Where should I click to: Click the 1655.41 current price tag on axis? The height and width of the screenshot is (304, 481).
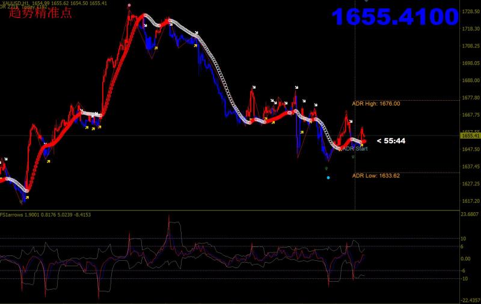pos(470,136)
